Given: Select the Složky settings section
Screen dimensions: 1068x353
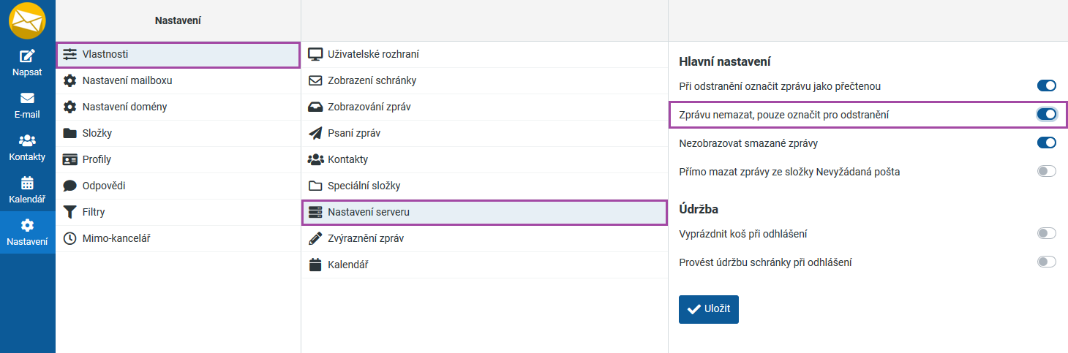Looking at the screenshot, I should click(x=97, y=133).
